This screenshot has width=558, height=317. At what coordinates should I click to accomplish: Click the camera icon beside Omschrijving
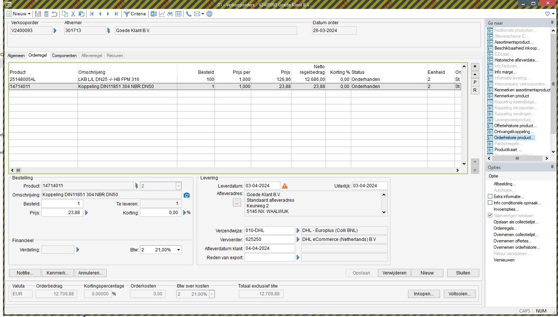(x=187, y=195)
